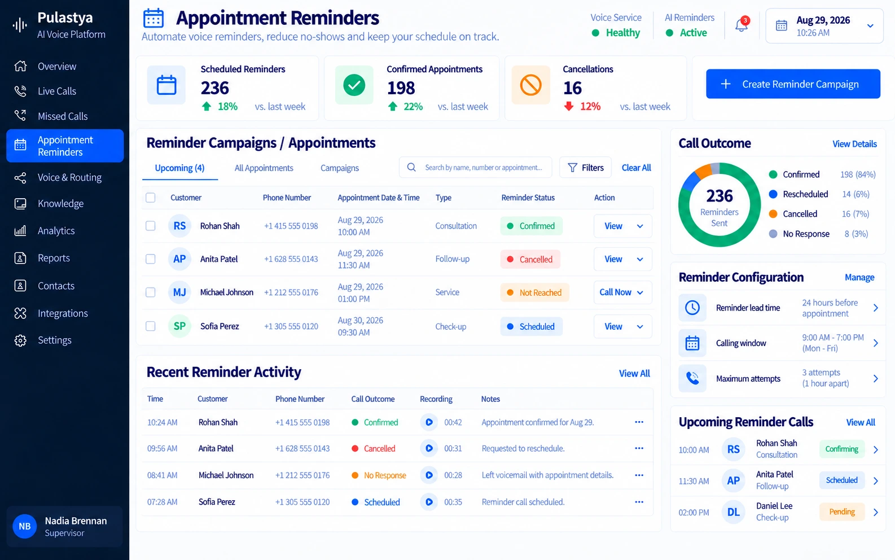This screenshot has width=895, height=560.
Task: Open more options for Sofia Perez activity row
Action: pyautogui.click(x=639, y=502)
